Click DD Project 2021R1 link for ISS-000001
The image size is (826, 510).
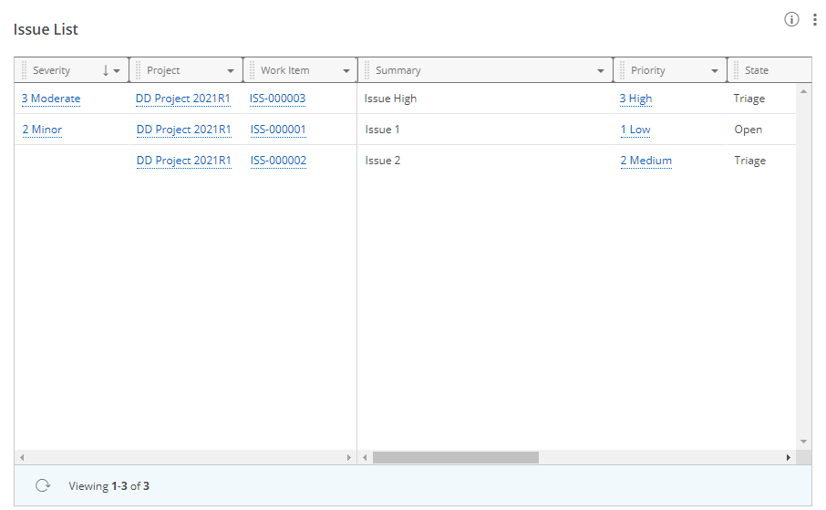tap(183, 130)
